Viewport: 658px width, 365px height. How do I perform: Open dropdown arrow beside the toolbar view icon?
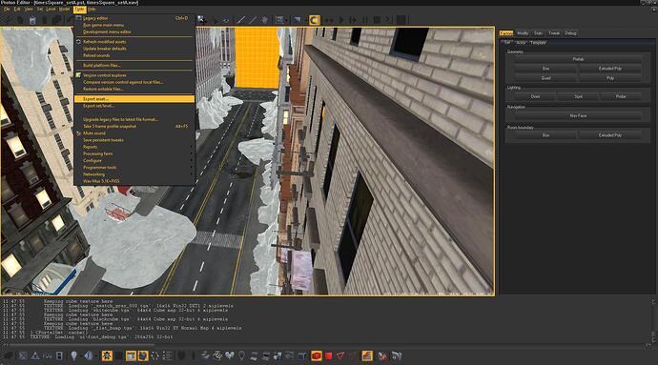pos(286,20)
